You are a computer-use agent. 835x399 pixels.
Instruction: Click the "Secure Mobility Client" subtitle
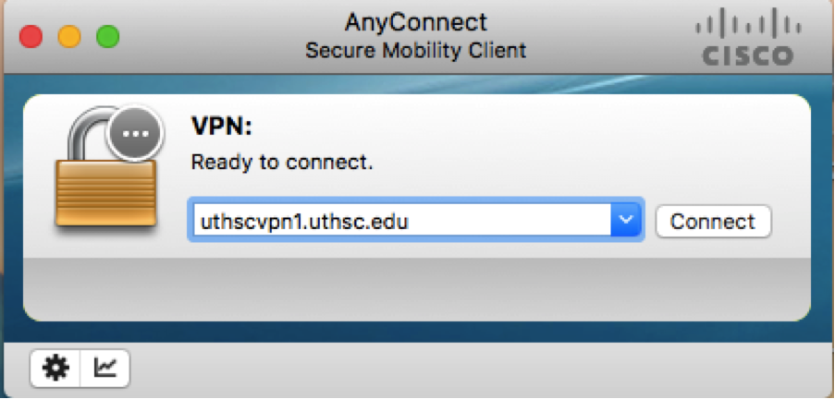point(415,50)
